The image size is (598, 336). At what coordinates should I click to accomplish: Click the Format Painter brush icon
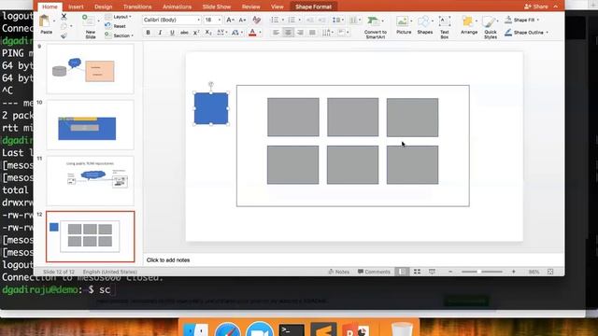tap(64, 35)
